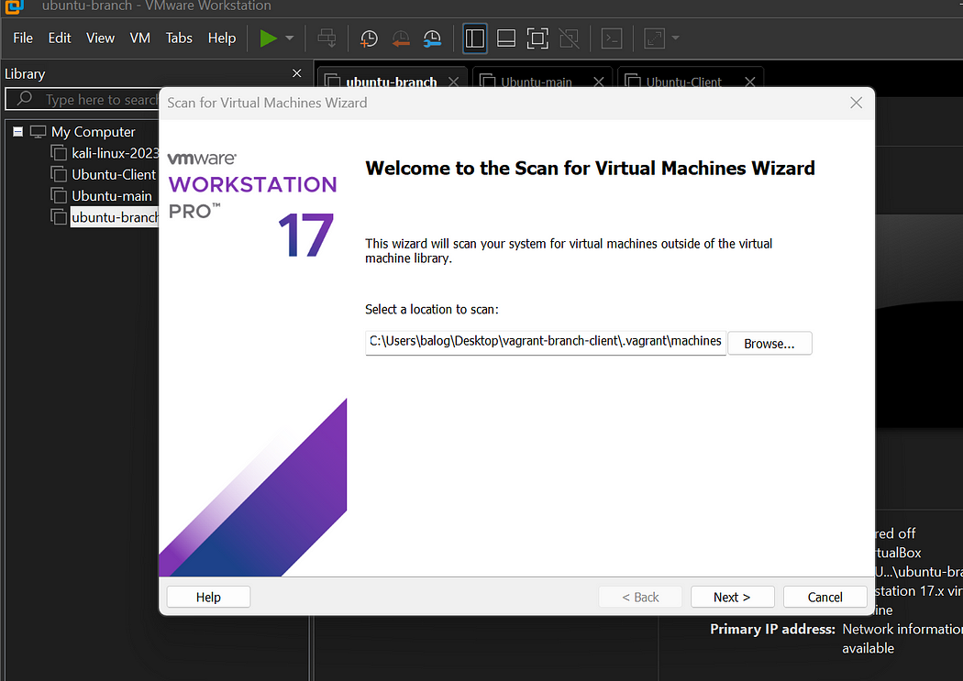Click Cancel in the wizard
This screenshot has height=681, width=963.
[x=825, y=597]
